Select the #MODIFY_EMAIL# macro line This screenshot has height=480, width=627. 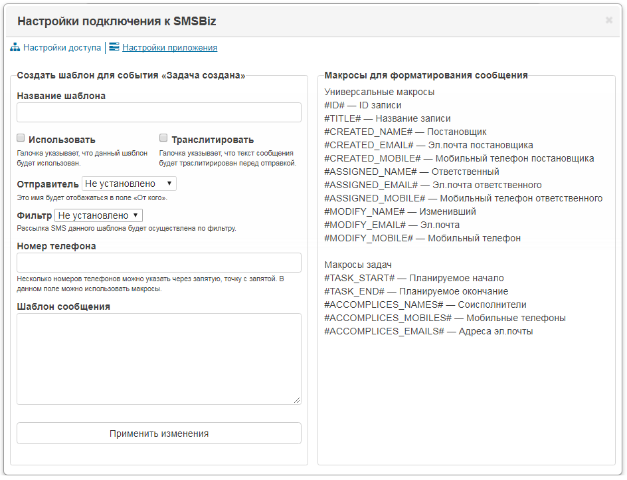pos(392,225)
